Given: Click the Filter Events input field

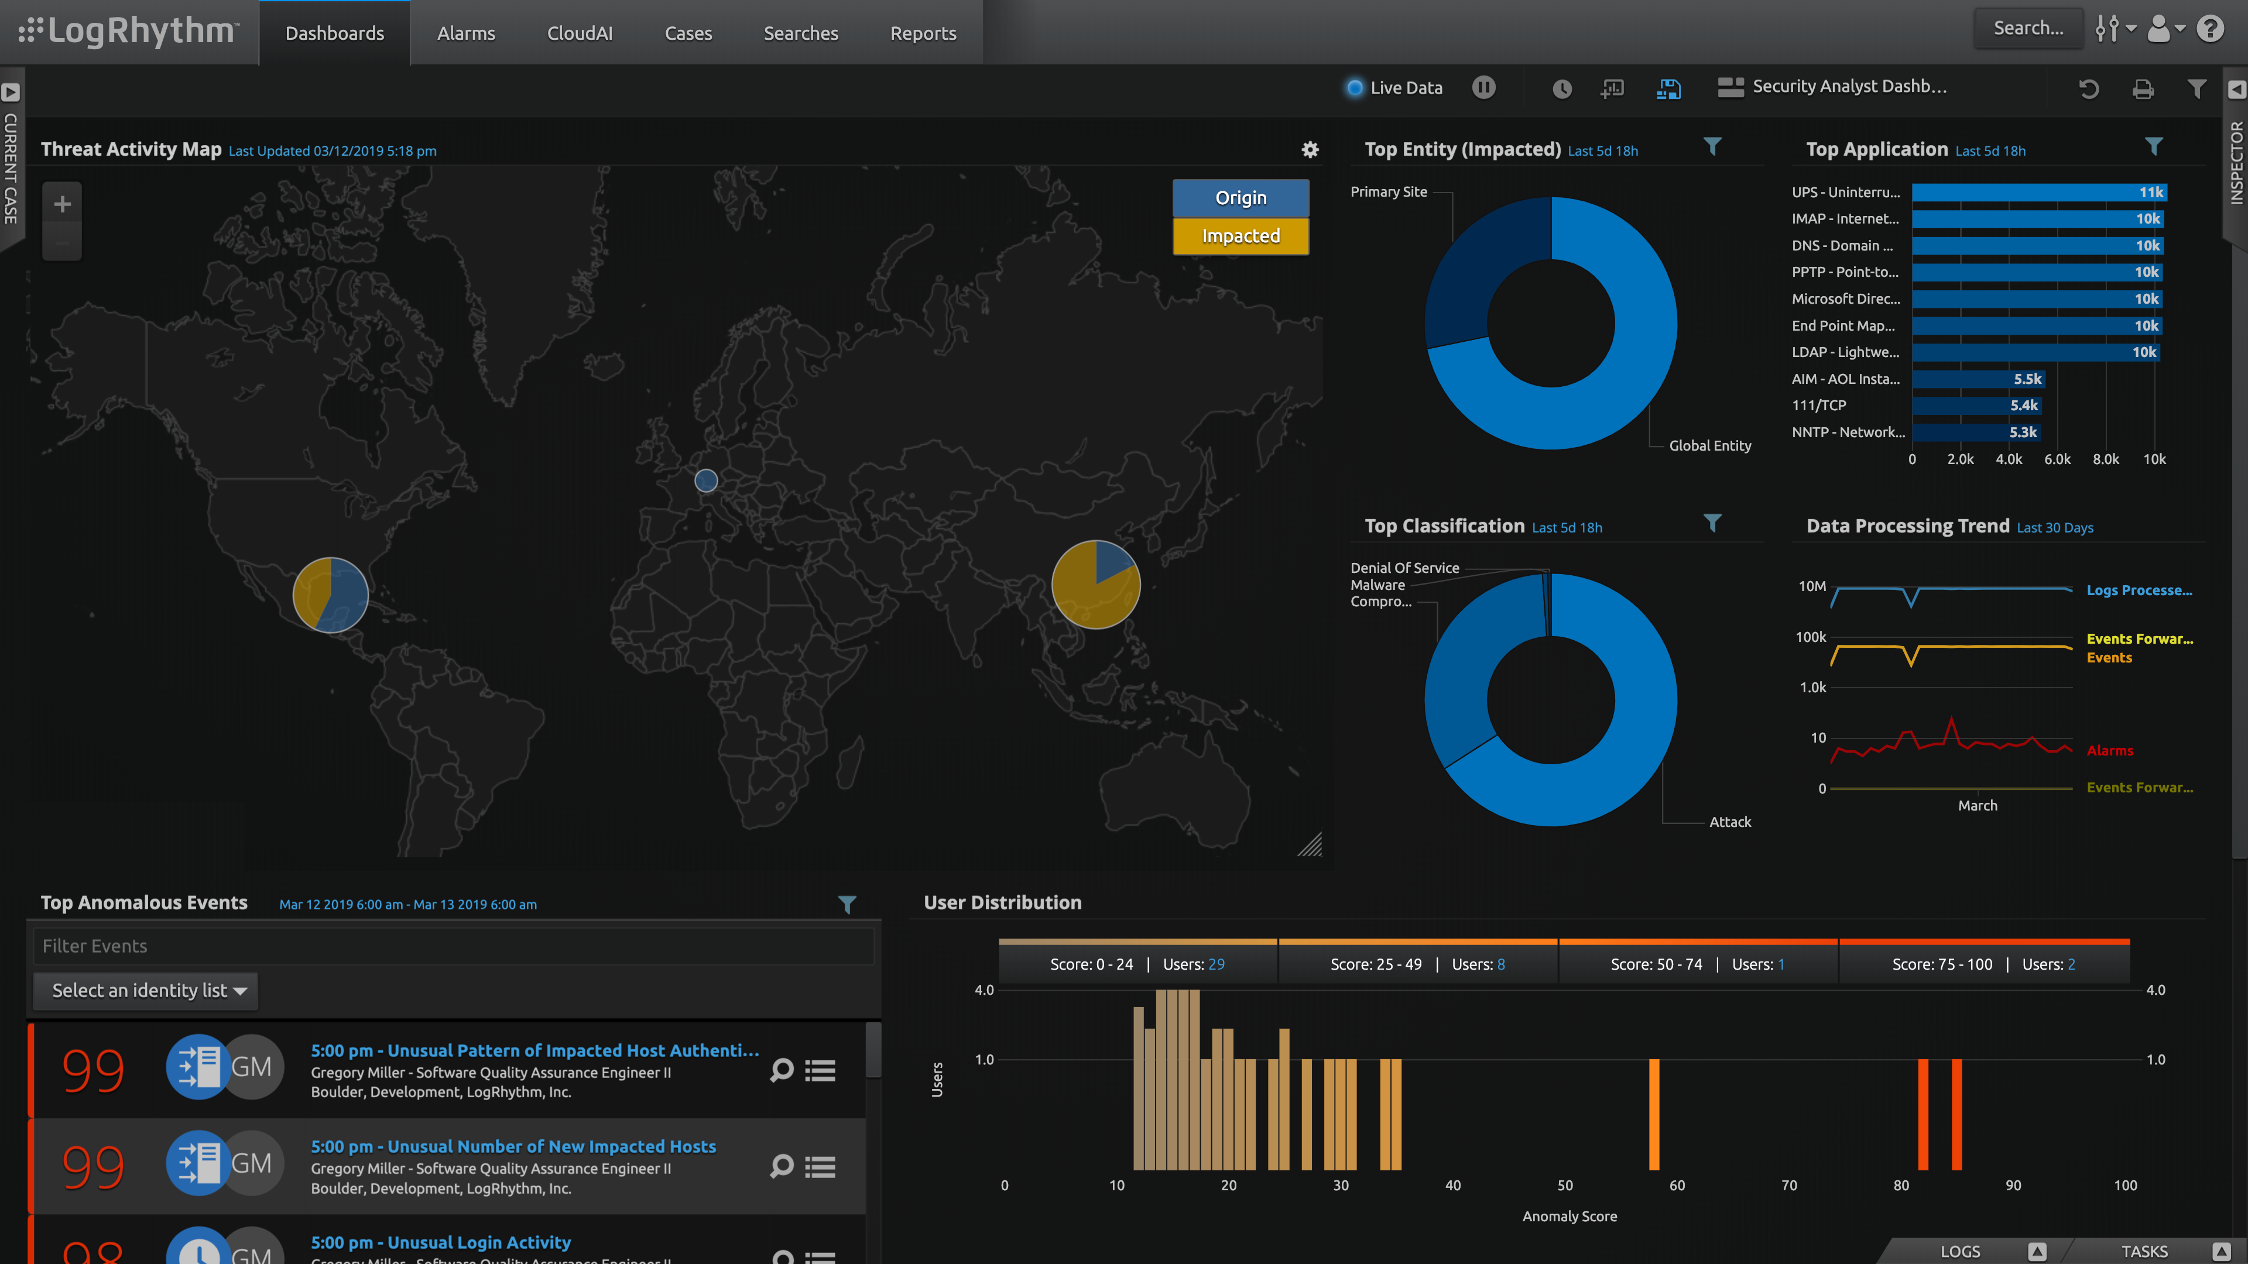Looking at the screenshot, I should (x=453, y=946).
